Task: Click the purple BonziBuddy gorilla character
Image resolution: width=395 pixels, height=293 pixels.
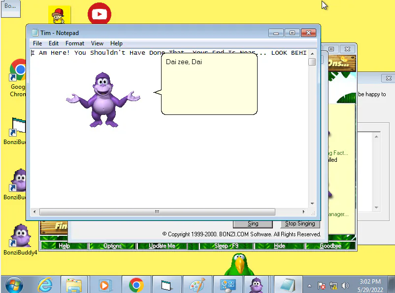Action: click(x=103, y=100)
